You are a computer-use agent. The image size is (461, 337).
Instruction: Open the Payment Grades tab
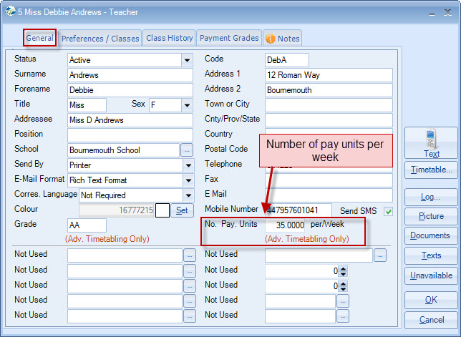pos(229,39)
